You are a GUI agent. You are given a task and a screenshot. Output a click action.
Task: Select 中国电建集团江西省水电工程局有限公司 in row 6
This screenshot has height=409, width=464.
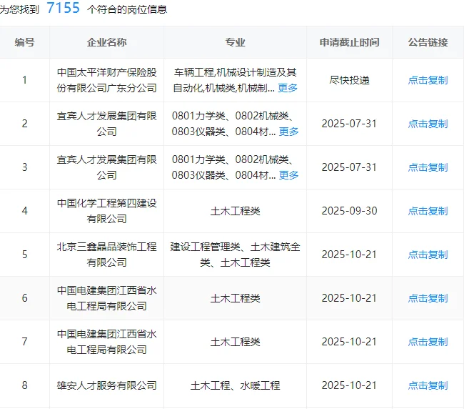tap(106, 298)
